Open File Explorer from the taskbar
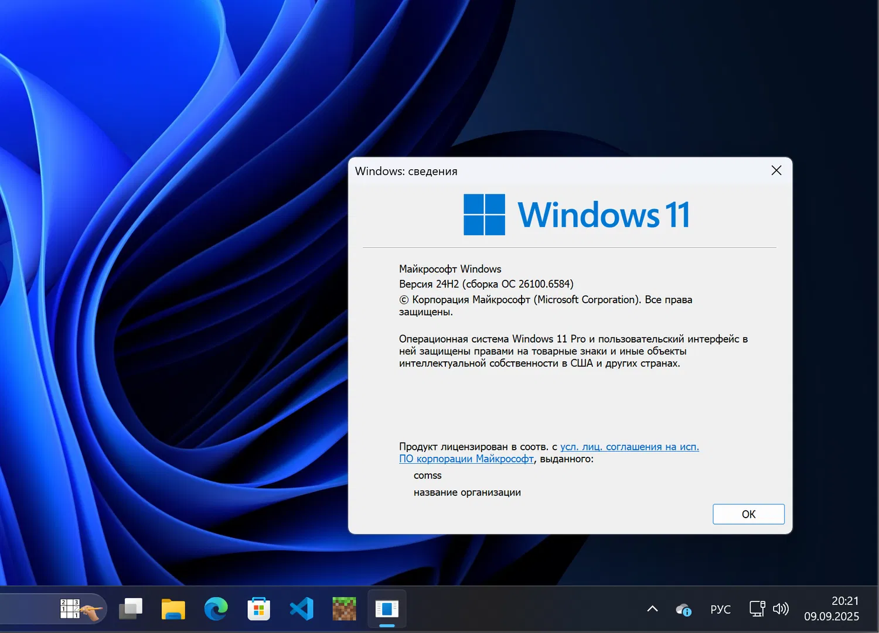The image size is (879, 633). coord(173,609)
